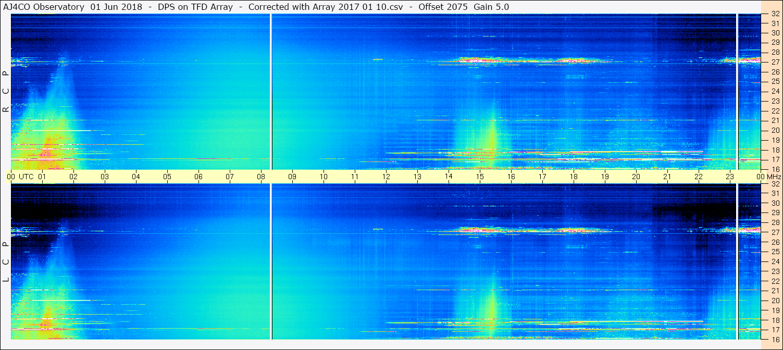Image resolution: width=783 pixels, height=350 pixels.
Task: Click the "00 MHz" label ending the time axis
Action: (x=769, y=177)
